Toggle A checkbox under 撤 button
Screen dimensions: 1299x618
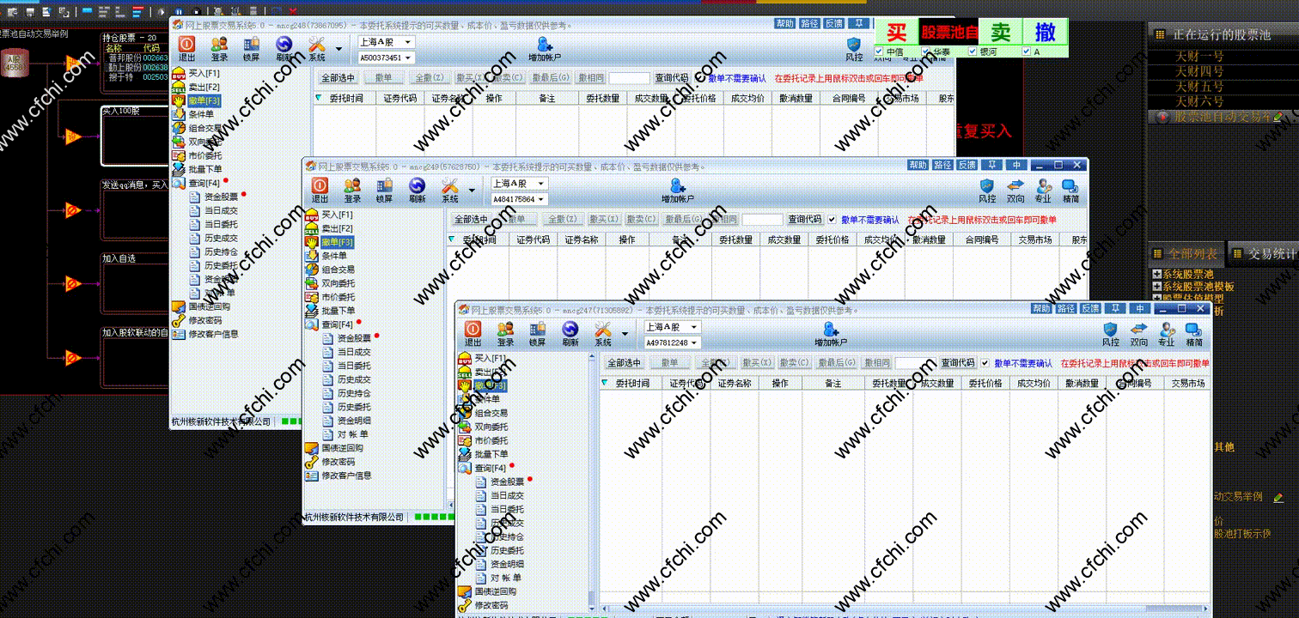[x=1026, y=51]
